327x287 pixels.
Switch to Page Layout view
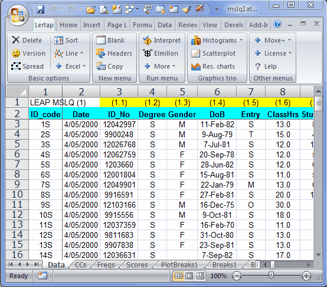click(189, 276)
